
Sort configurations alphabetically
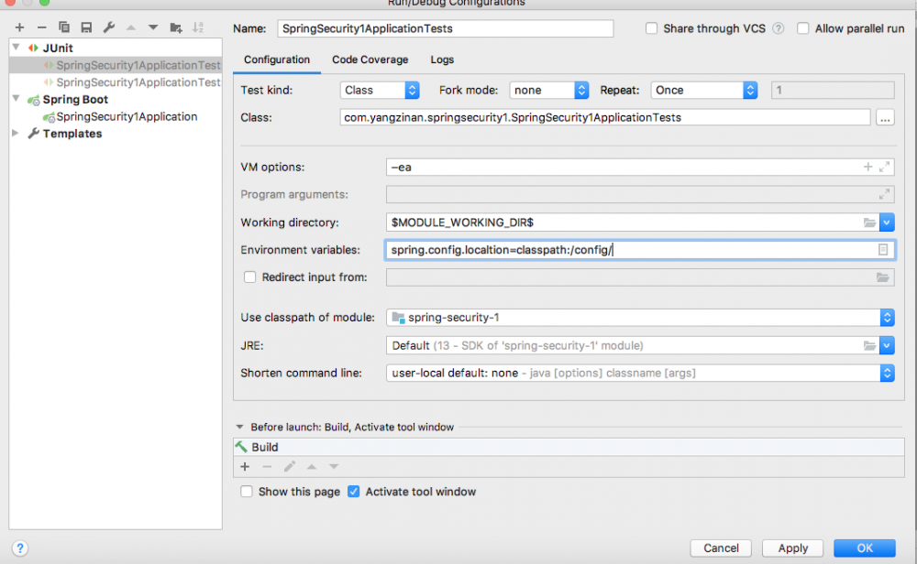(196, 27)
